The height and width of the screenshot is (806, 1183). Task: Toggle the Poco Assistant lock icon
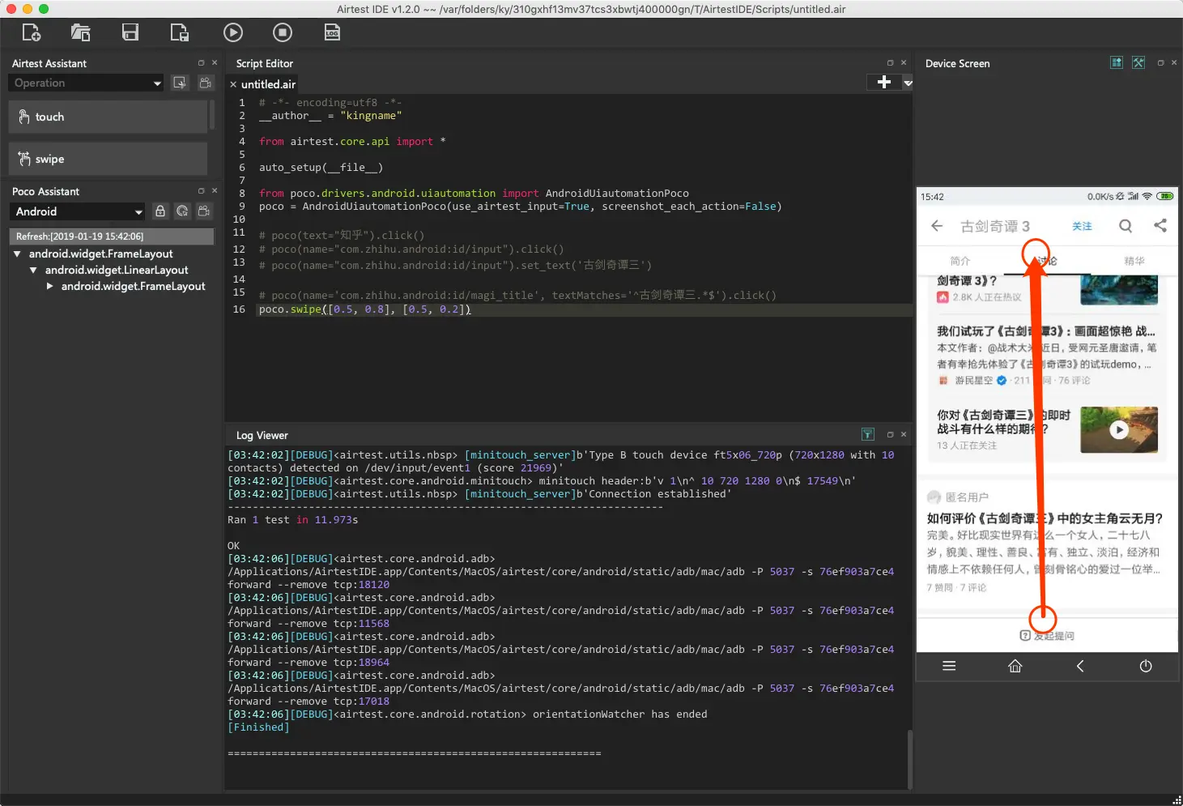click(160, 211)
